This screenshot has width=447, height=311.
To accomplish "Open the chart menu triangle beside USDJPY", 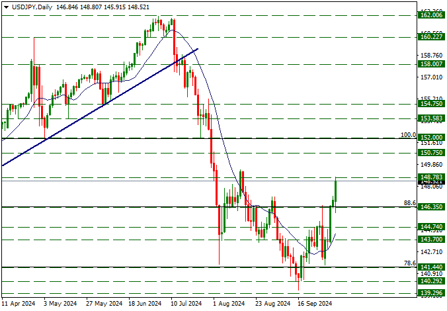I will click(6, 7).
